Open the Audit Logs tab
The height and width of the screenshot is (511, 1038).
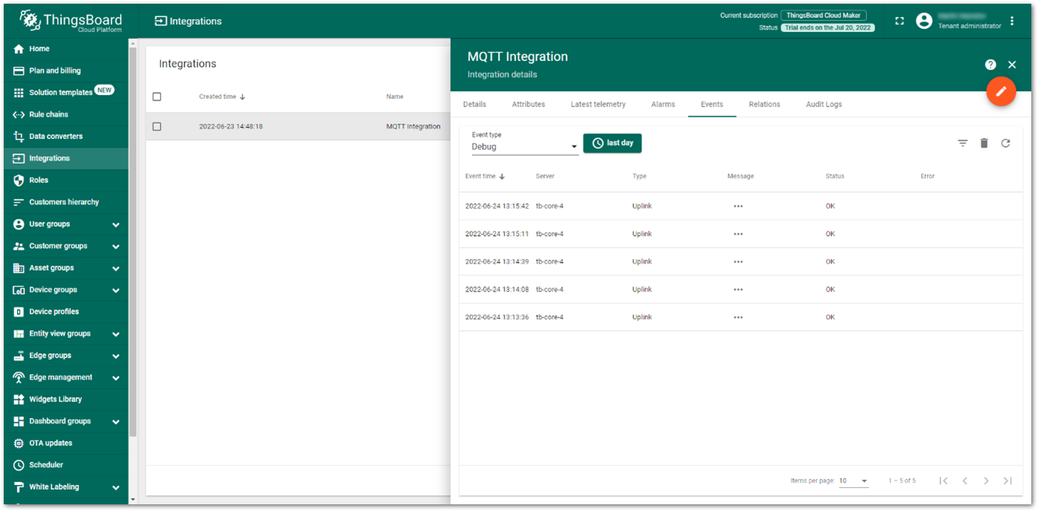pos(823,104)
